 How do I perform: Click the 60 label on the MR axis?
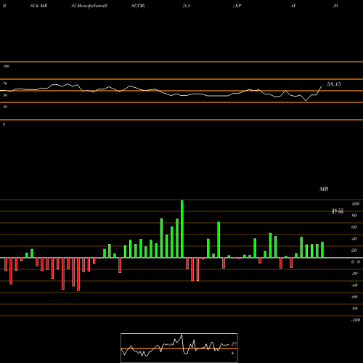[x=354, y=227]
